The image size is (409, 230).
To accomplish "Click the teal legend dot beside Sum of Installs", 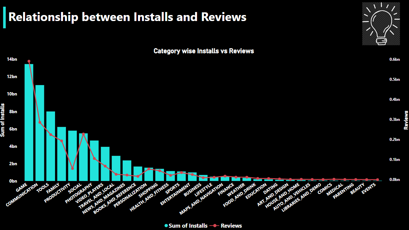I will click(x=166, y=226).
